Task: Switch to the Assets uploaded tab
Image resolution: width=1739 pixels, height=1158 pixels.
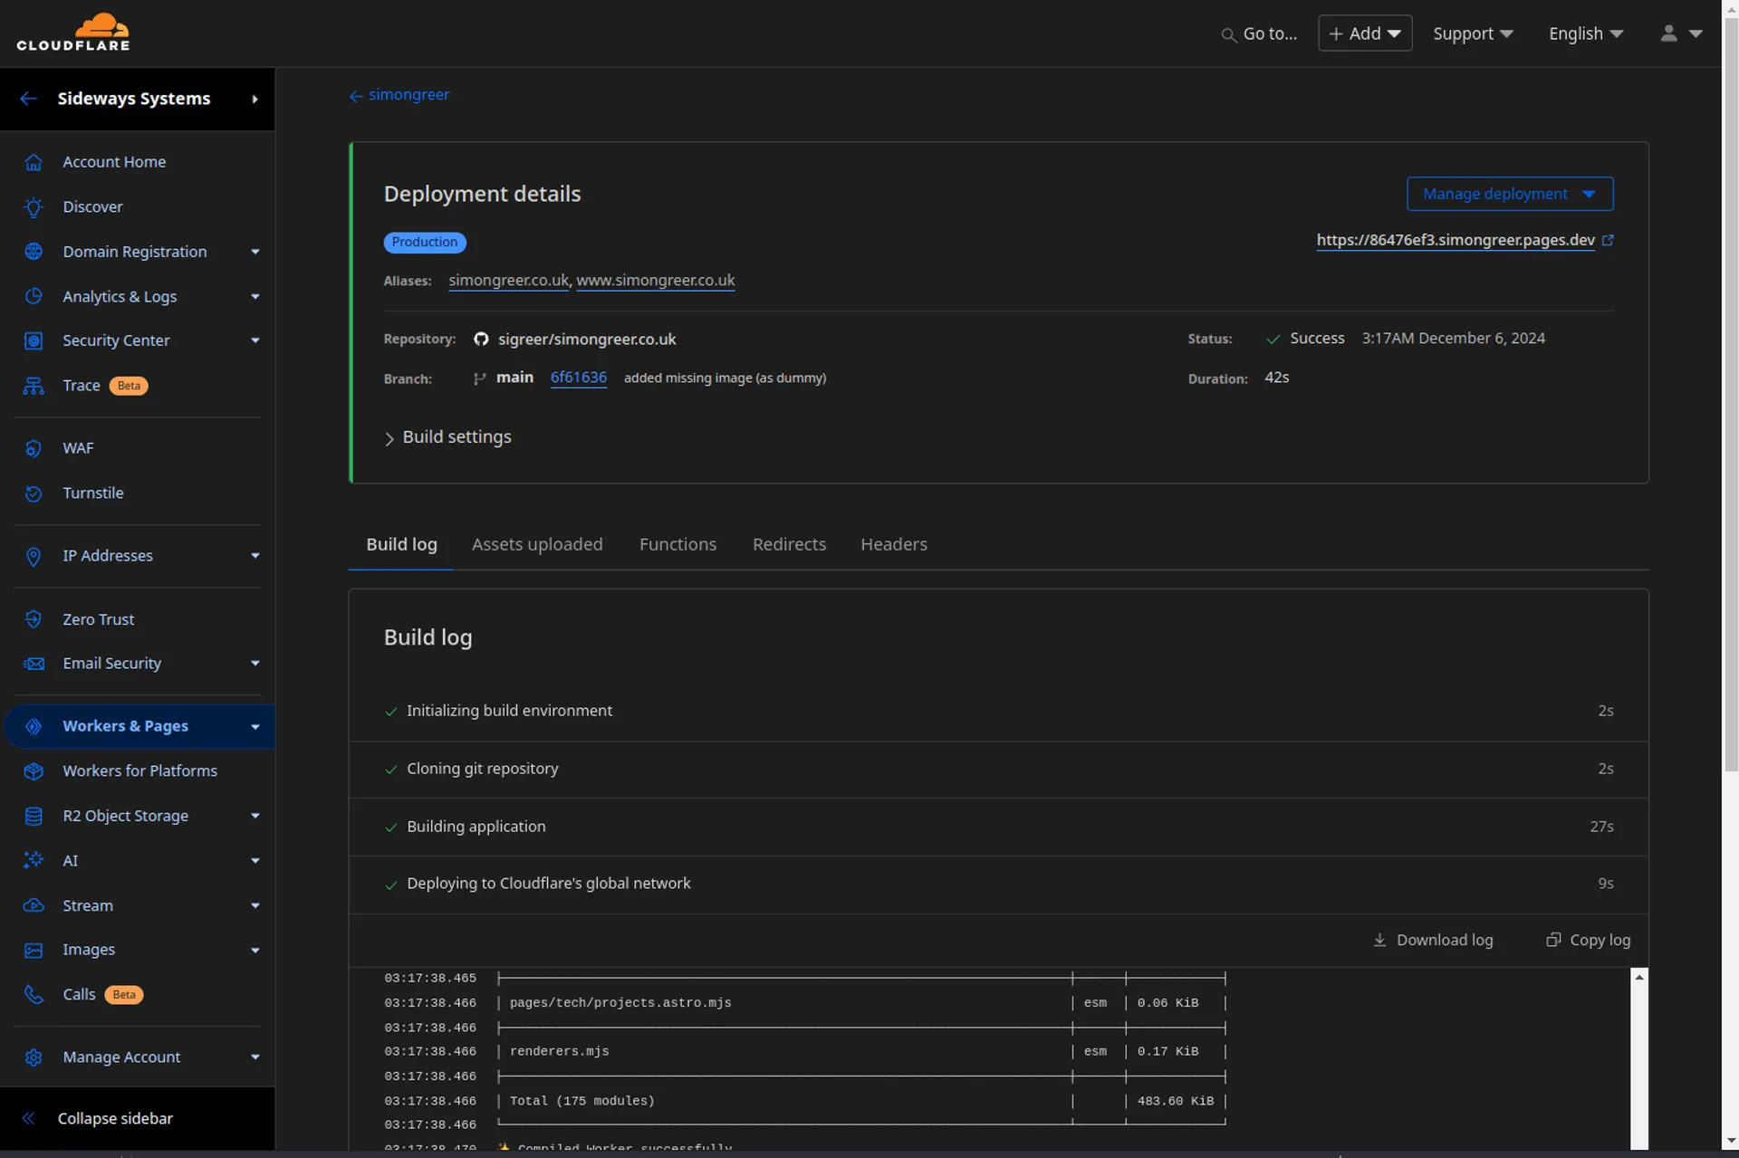Action: pos(537,544)
